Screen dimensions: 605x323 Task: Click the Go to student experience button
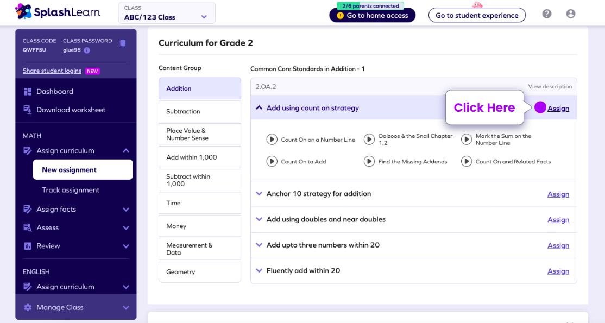tap(477, 15)
